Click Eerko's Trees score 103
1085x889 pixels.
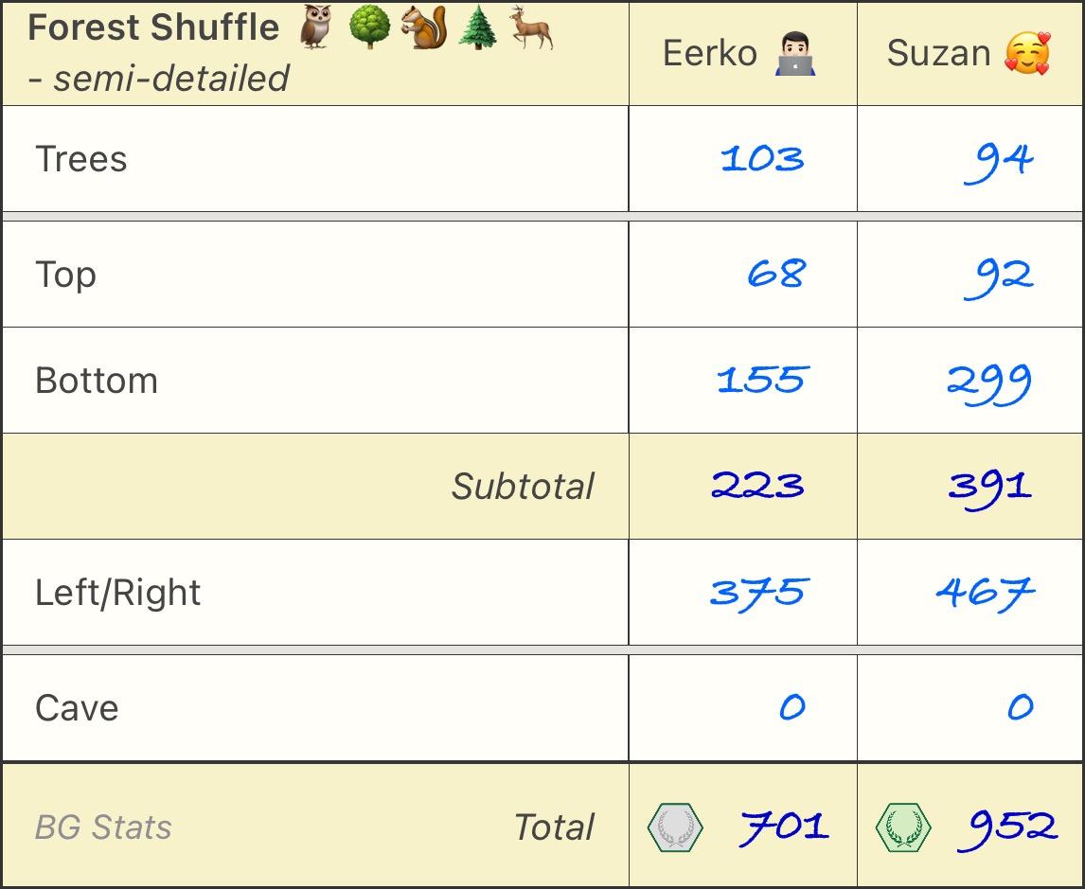pos(762,158)
